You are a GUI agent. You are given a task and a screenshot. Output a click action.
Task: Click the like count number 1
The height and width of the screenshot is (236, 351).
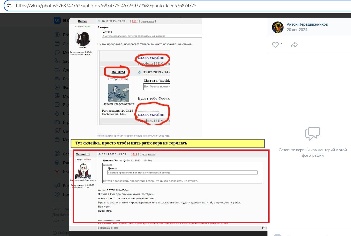coord(282,45)
